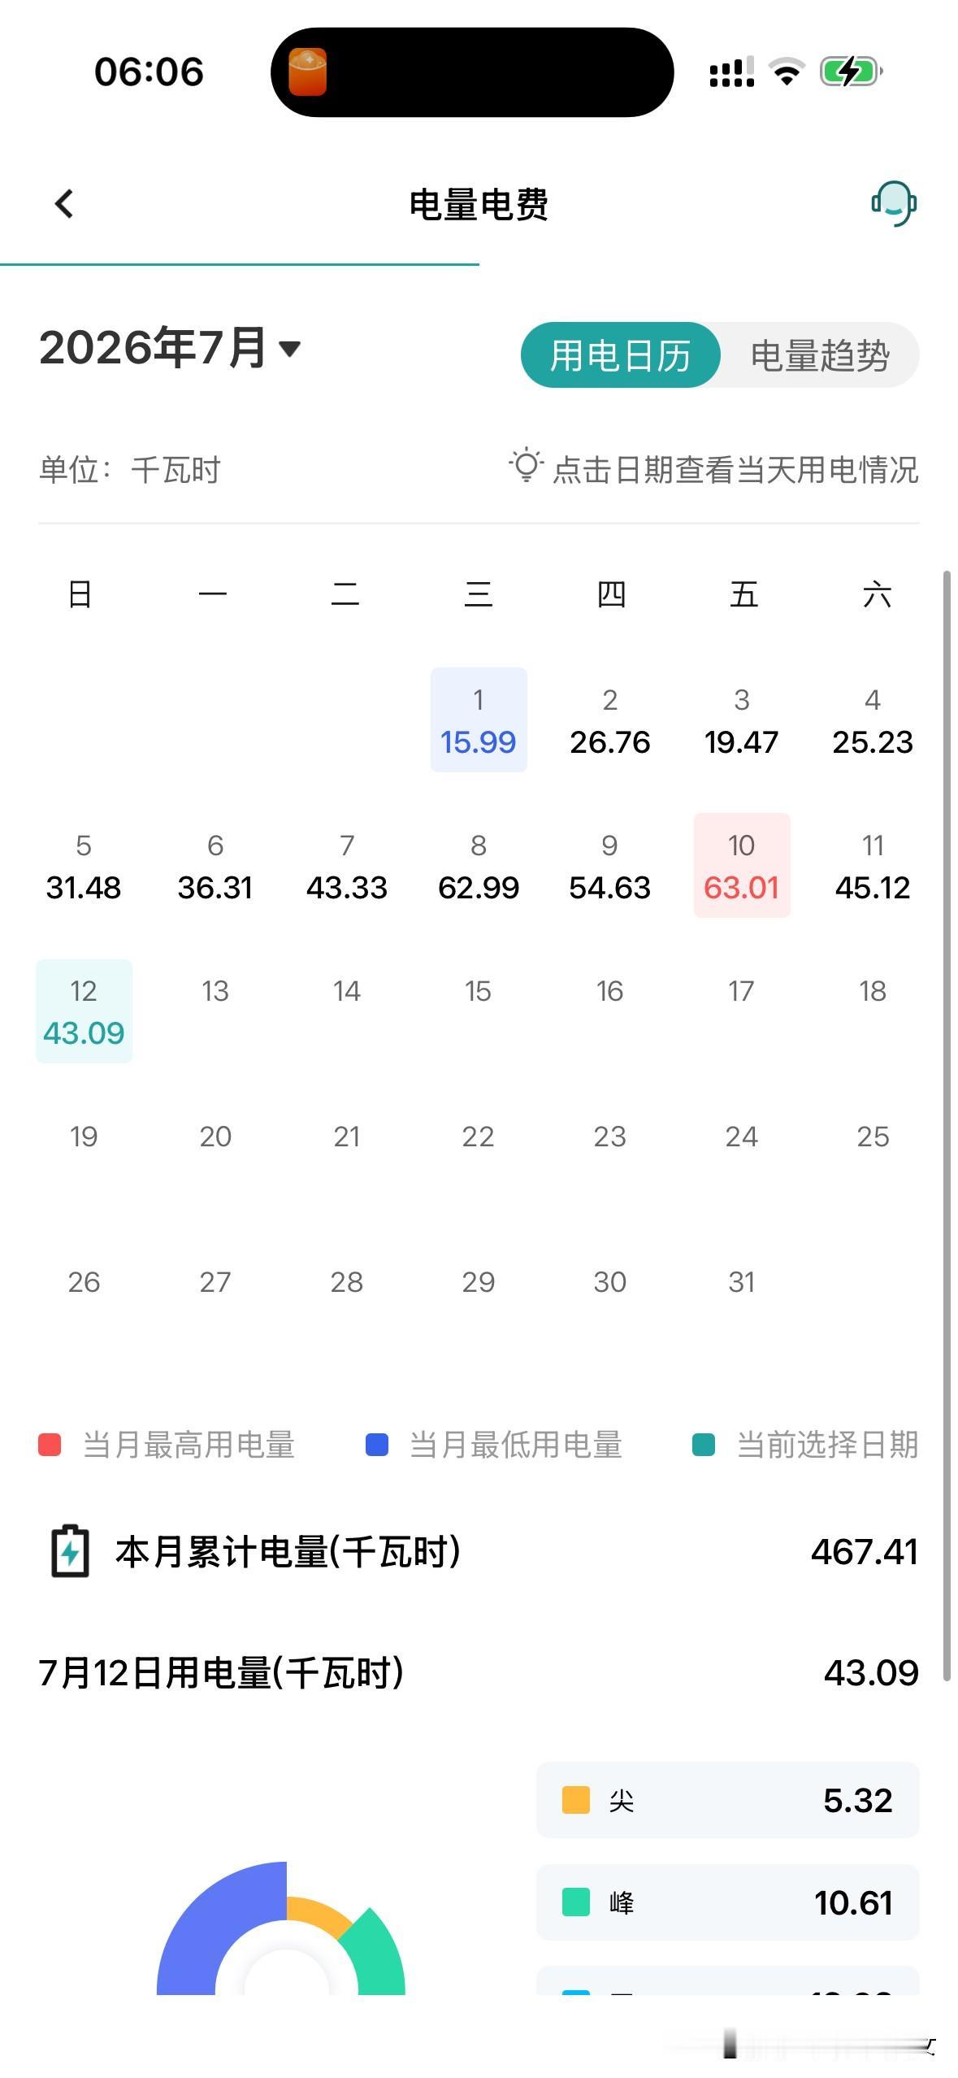Viewport: 958px width, 2078px height.
Task: Tap date 17 in calendar
Action: coord(742,991)
